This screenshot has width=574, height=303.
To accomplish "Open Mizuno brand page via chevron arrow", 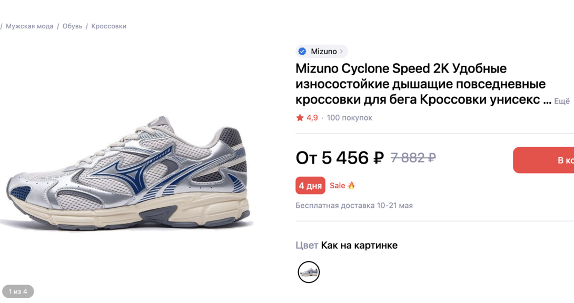I will click(342, 52).
